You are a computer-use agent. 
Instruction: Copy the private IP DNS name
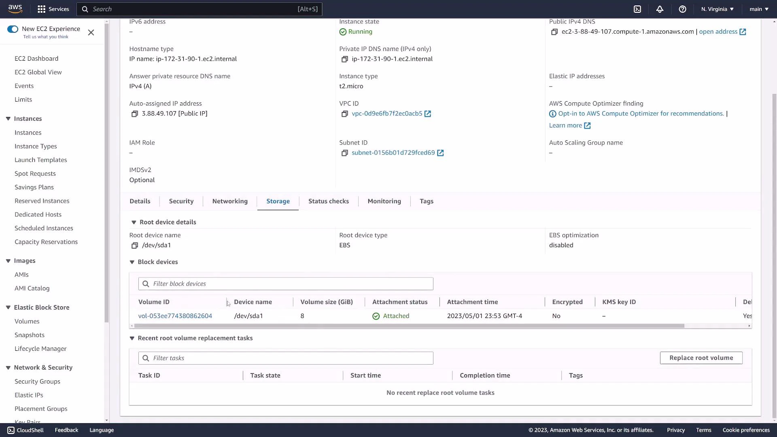pos(345,59)
